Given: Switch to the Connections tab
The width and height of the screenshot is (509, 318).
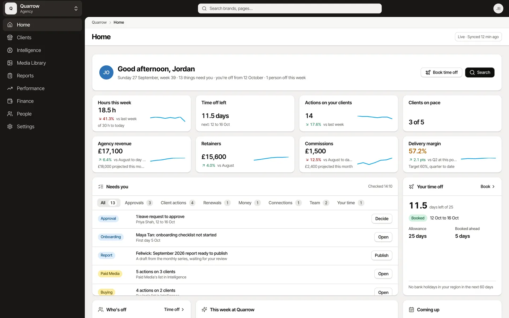Looking at the screenshot, I should point(285,203).
